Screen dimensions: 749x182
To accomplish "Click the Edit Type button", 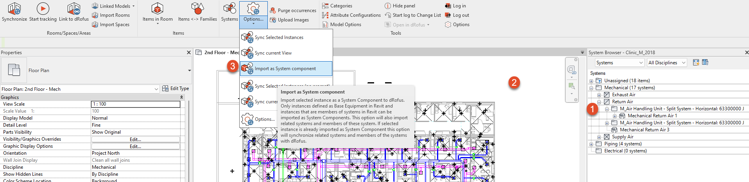I will point(176,89).
